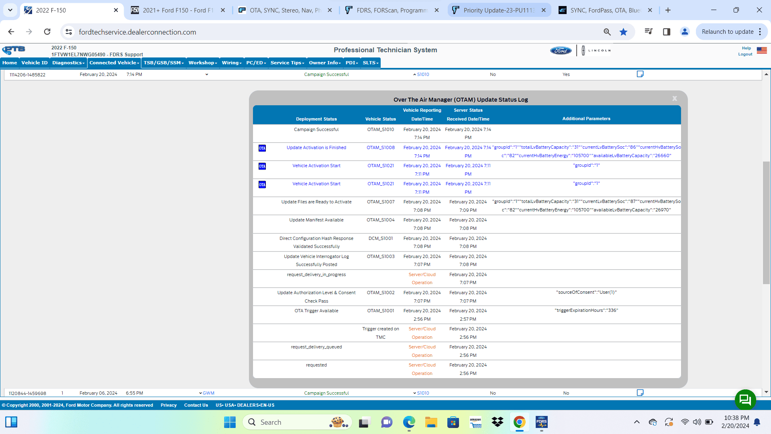Switch to the FDRS, FORScan, Programming tab
The height and width of the screenshot is (434, 771).
pos(392,10)
